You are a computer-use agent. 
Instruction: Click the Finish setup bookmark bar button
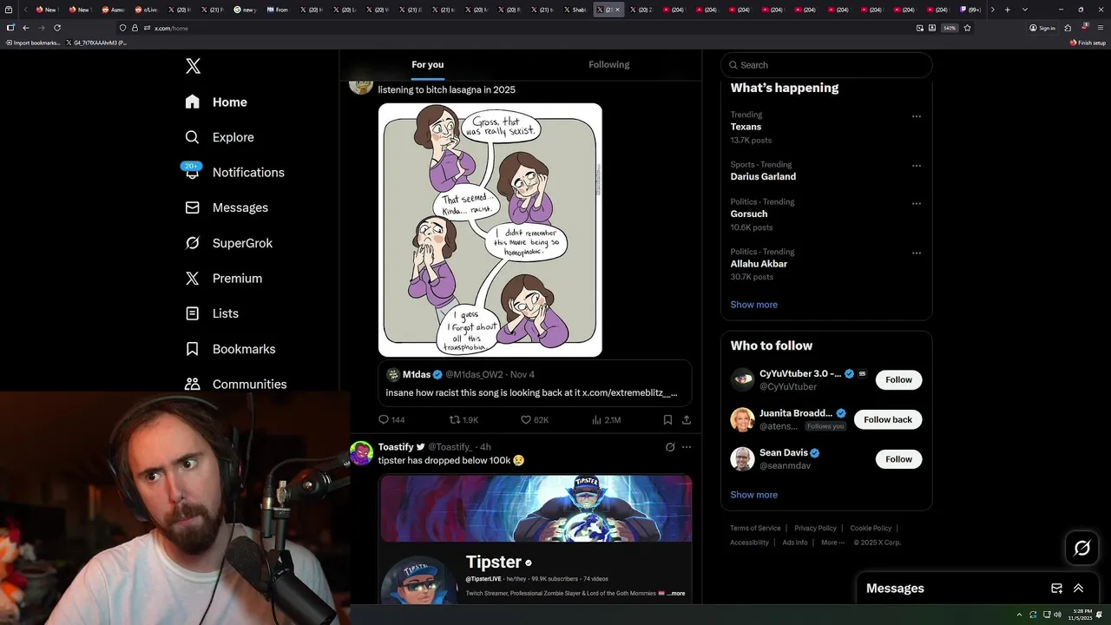point(1088,43)
